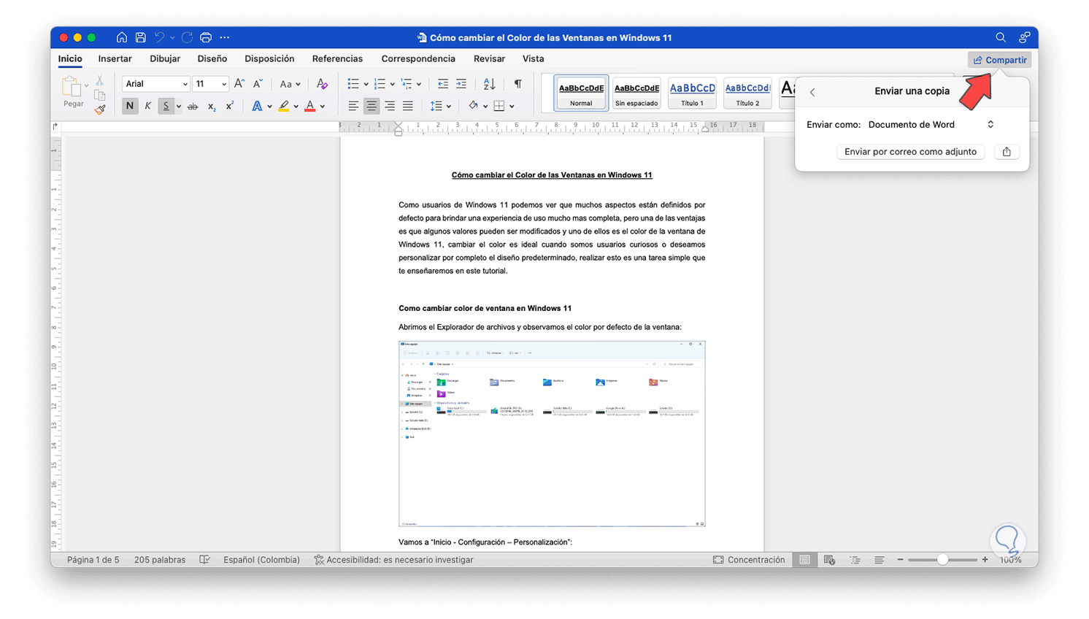The height and width of the screenshot is (619, 1089).
Task: Print the document using printer icon
Action: click(x=206, y=37)
